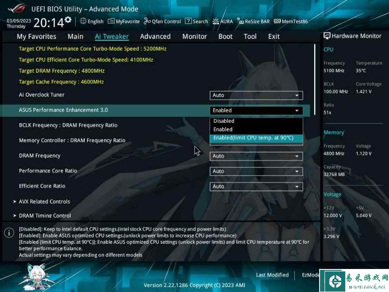This screenshot has width=389, height=292.
Task: Click the settings list scrollbar
Action: pos(315,79)
